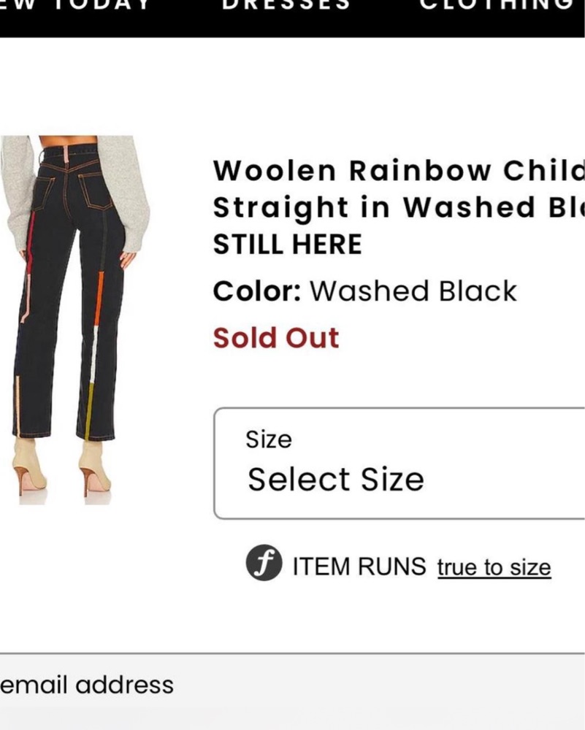Open the STILL HERE brand page
Screen dimensions: 585x730
(x=287, y=245)
